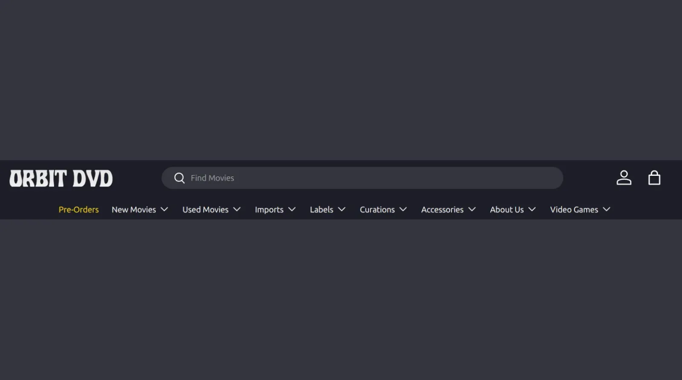The image size is (682, 380).
Task: Expand the chevron beside Video Games
Action: click(x=607, y=209)
